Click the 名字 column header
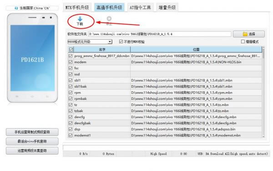Viewport: 273px width, 171px height. point(102,50)
